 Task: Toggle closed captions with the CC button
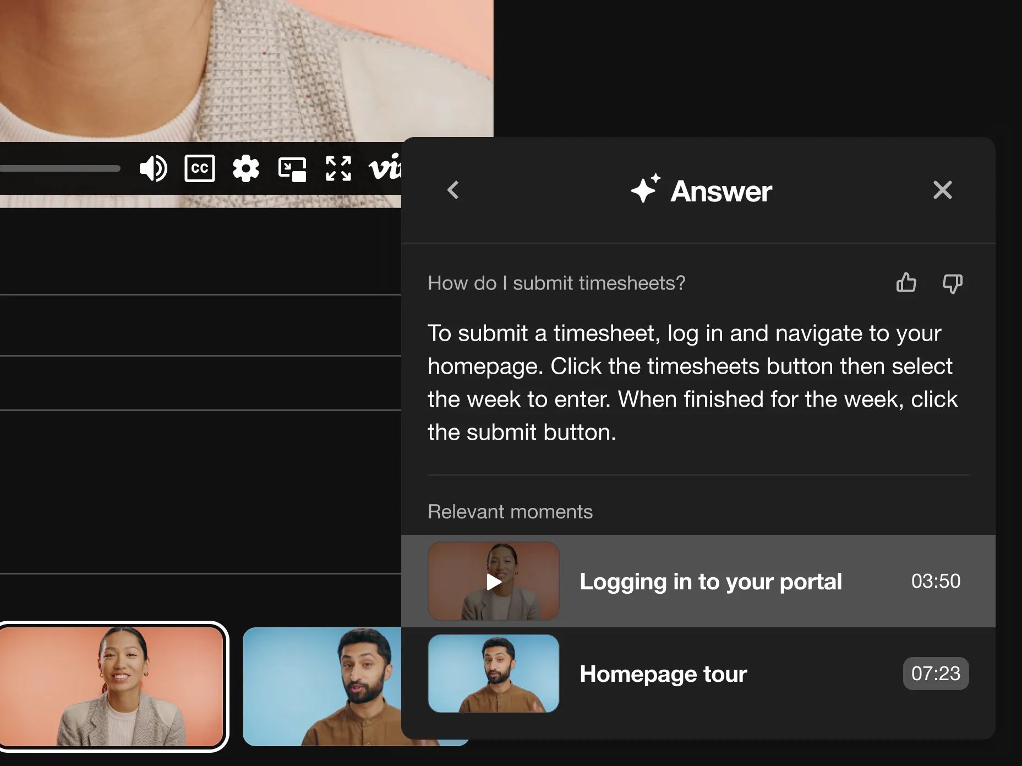pyautogui.click(x=199, y=168)
